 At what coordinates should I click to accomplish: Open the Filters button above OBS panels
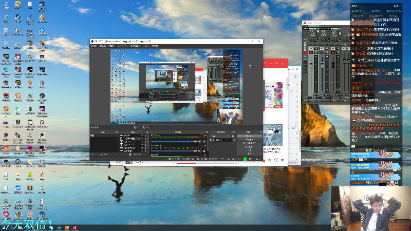coord(146,127)
